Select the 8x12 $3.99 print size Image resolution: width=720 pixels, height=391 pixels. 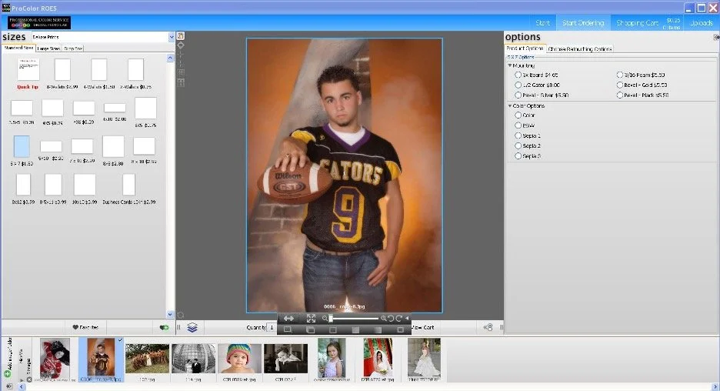[23, 185]
